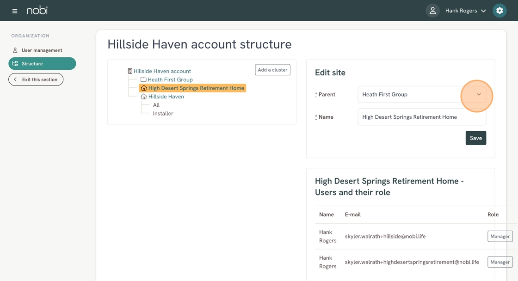Click the Save button
This screenshot has height=281, width=518.
tap(476, 138)
